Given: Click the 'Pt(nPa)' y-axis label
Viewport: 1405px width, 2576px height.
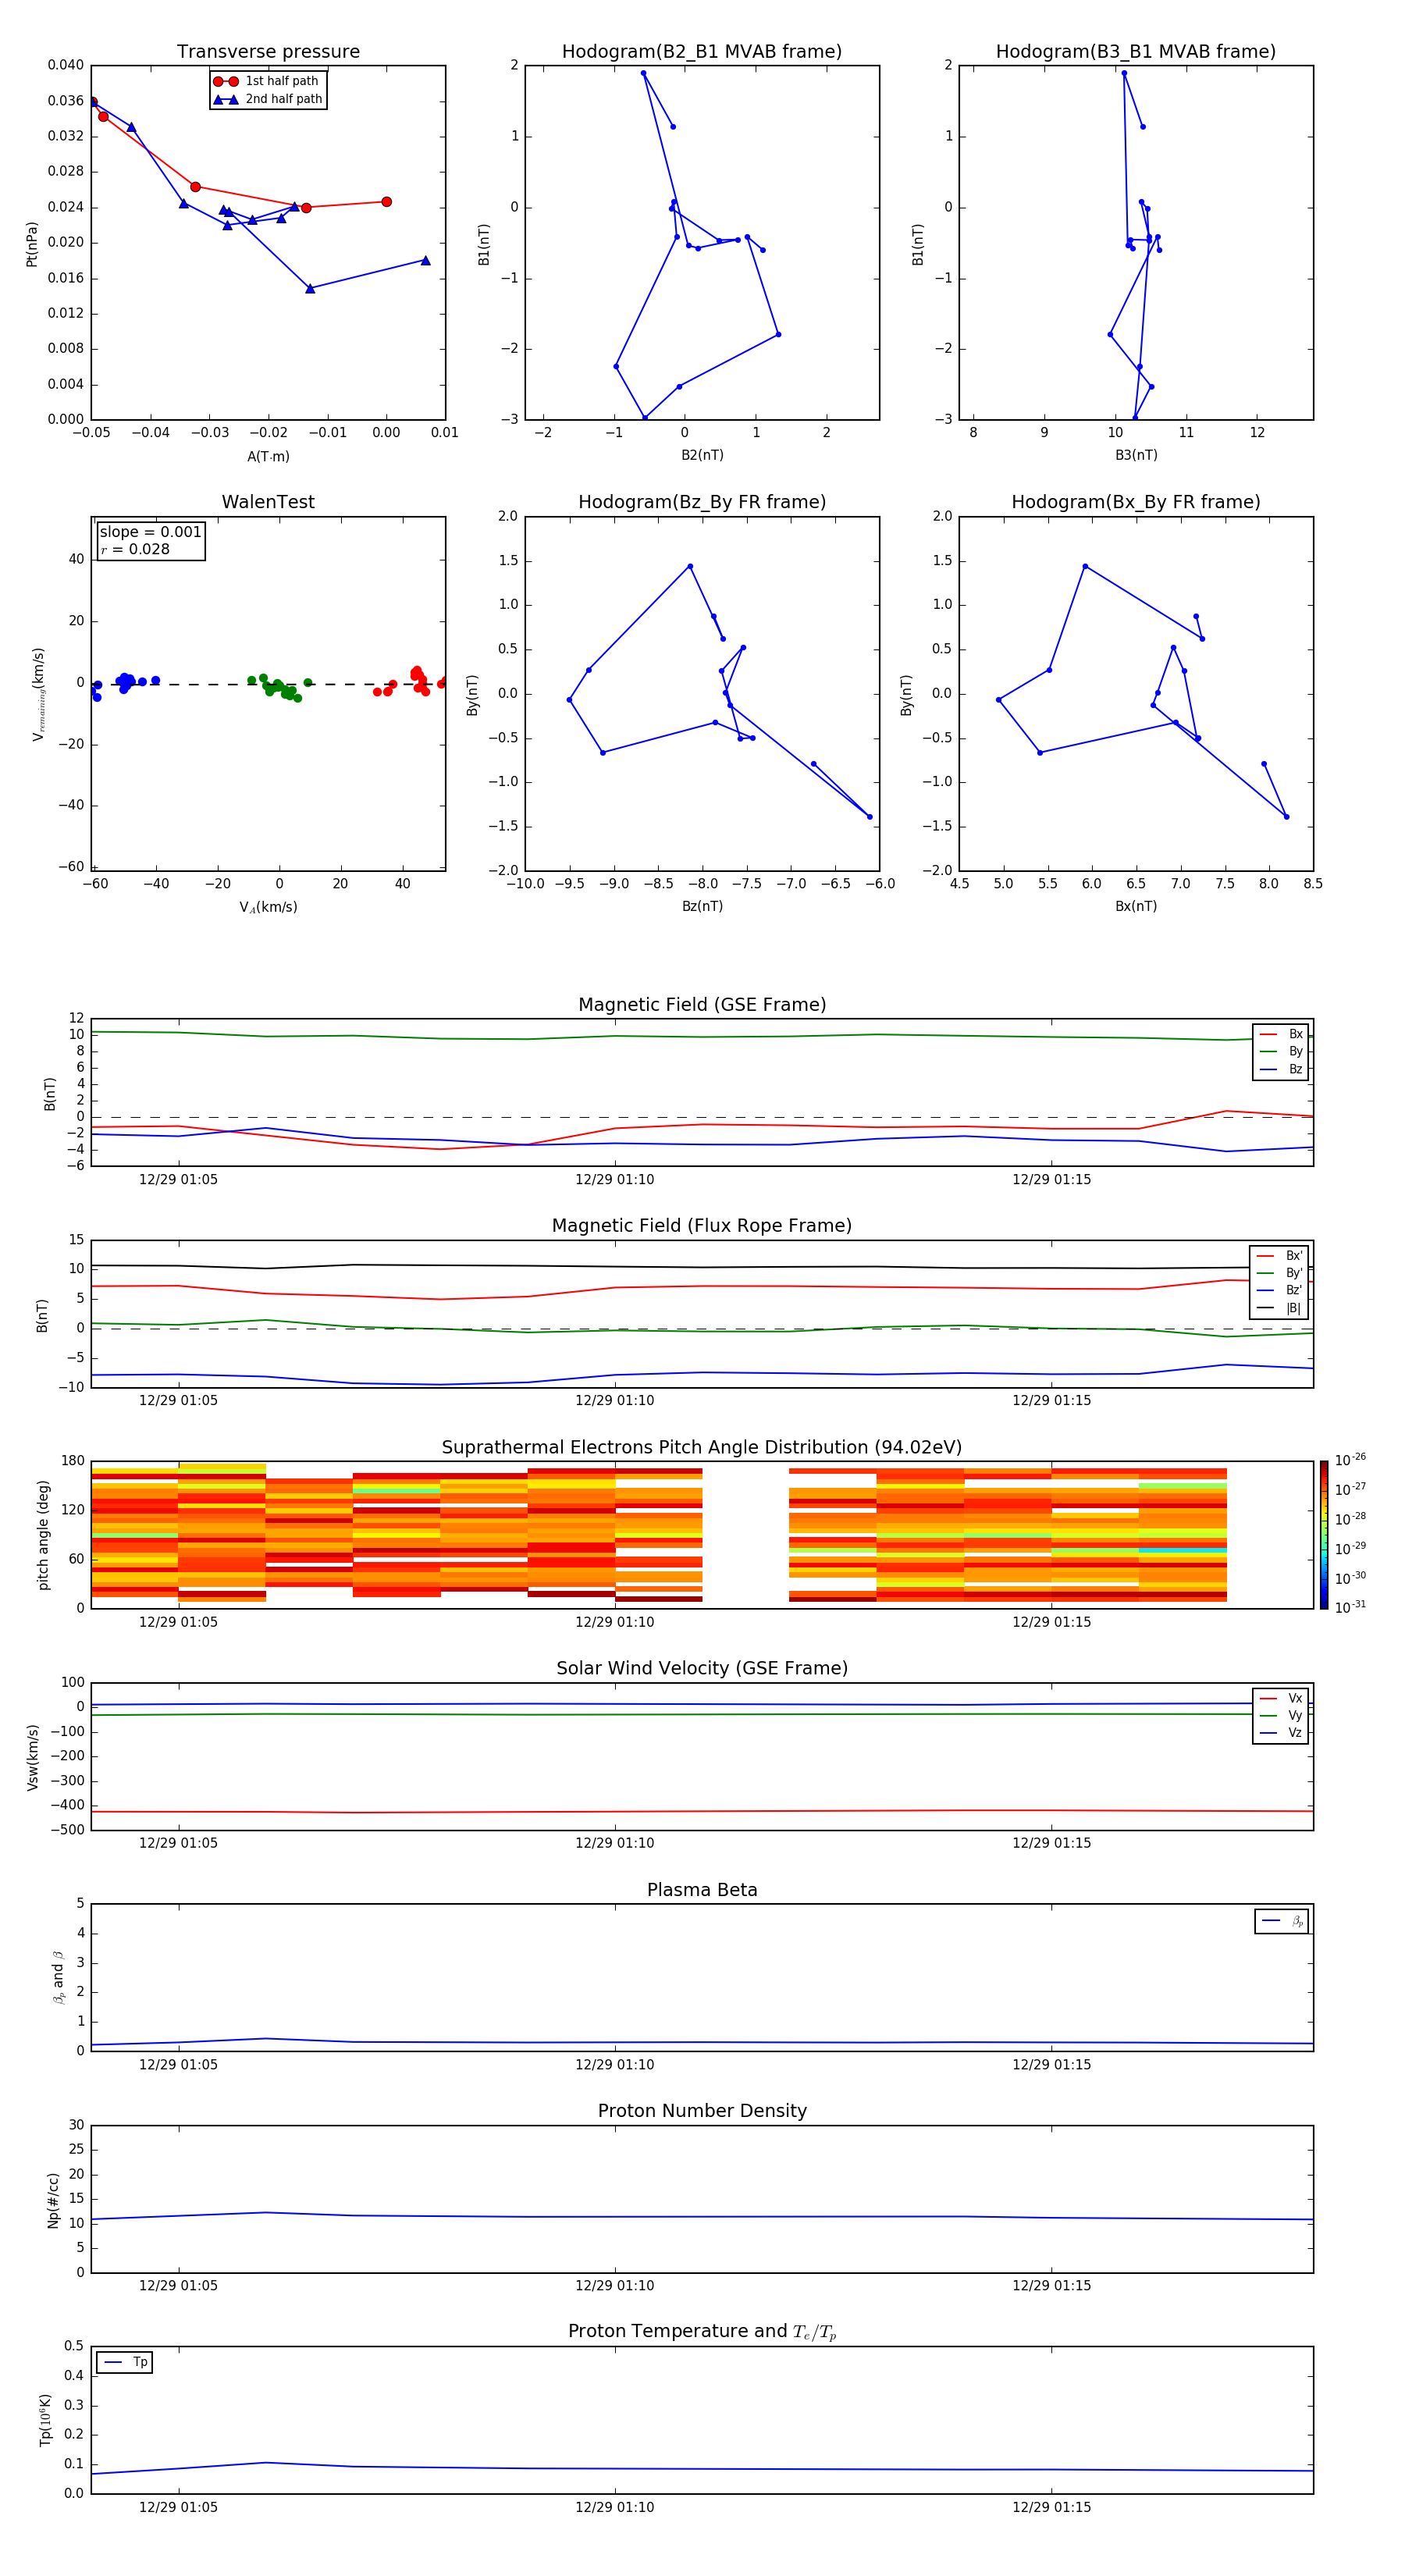Looking at the screenshot, I should [x=32, y=244].
